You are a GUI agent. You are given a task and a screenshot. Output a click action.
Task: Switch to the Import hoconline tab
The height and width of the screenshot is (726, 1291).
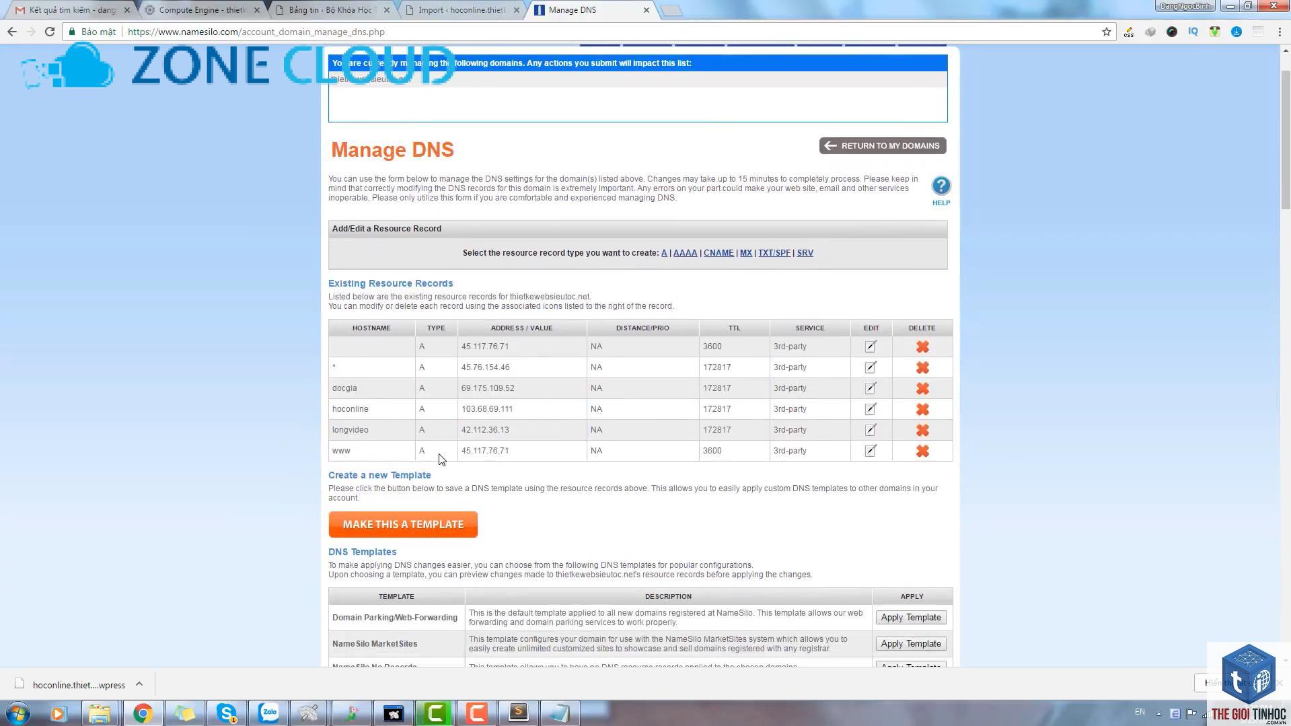click(460, 10)
